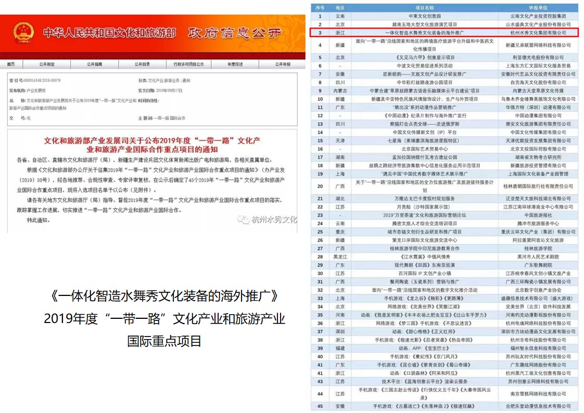The image size is (584, 413).
Task: Open the 年度综述 tab
Action: pos(235,64)
